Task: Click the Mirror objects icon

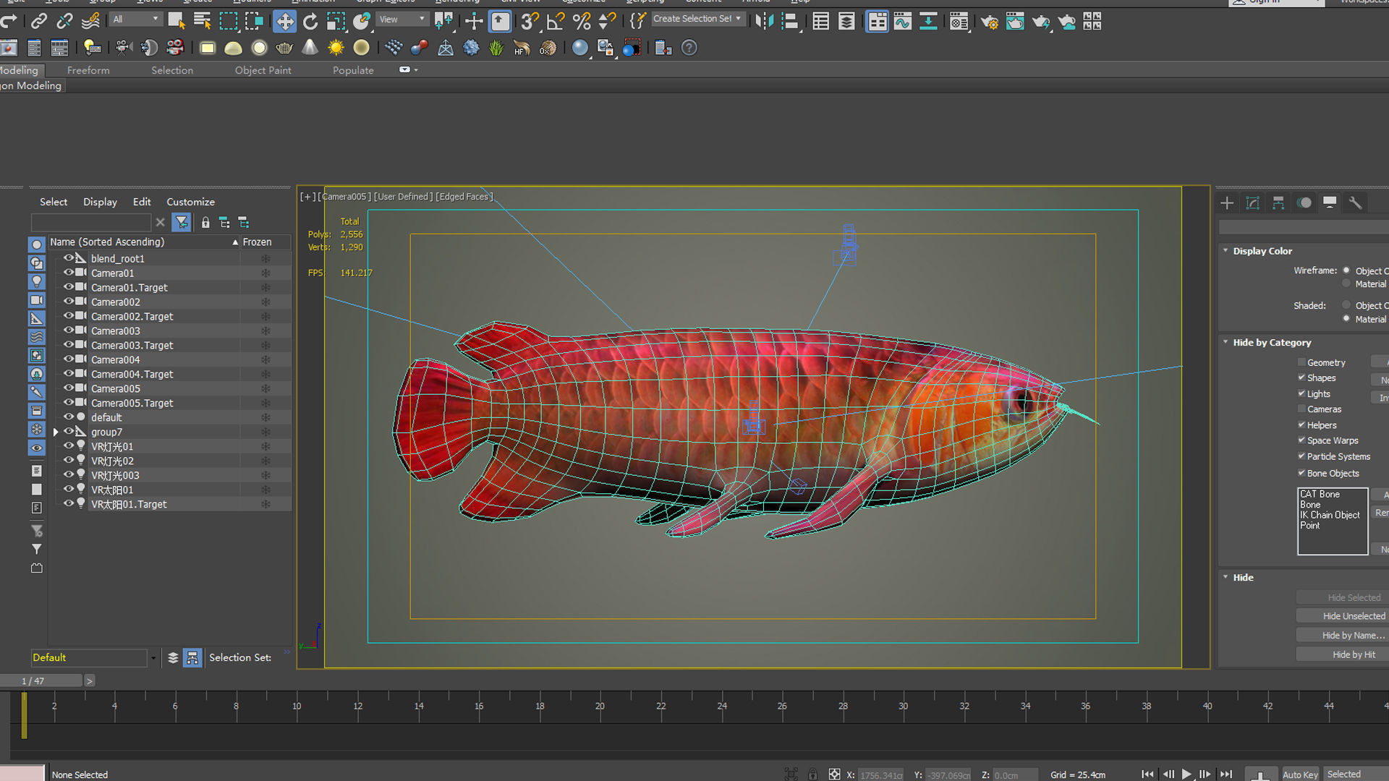Action: (x=764, y=22)
